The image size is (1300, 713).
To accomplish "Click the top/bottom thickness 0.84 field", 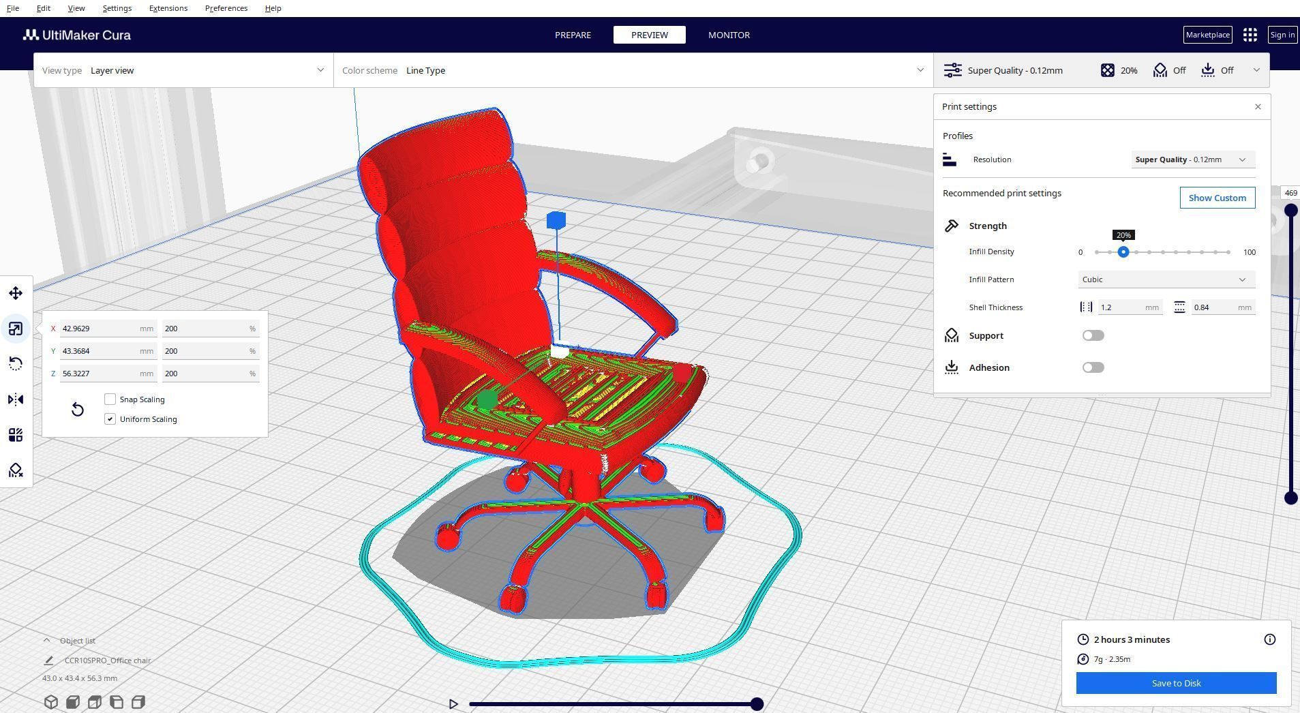I will (1223, 307).
